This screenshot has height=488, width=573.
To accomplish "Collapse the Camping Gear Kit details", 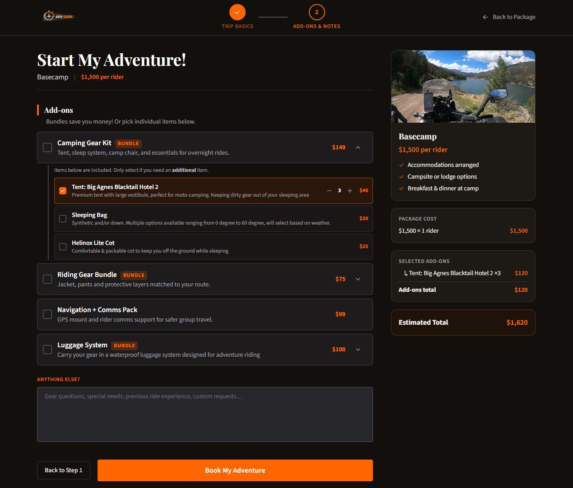I will pos(358,147).
